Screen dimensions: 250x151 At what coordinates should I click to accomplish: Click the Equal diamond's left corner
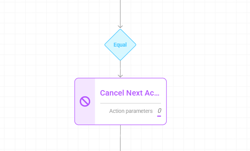(105, 45)
